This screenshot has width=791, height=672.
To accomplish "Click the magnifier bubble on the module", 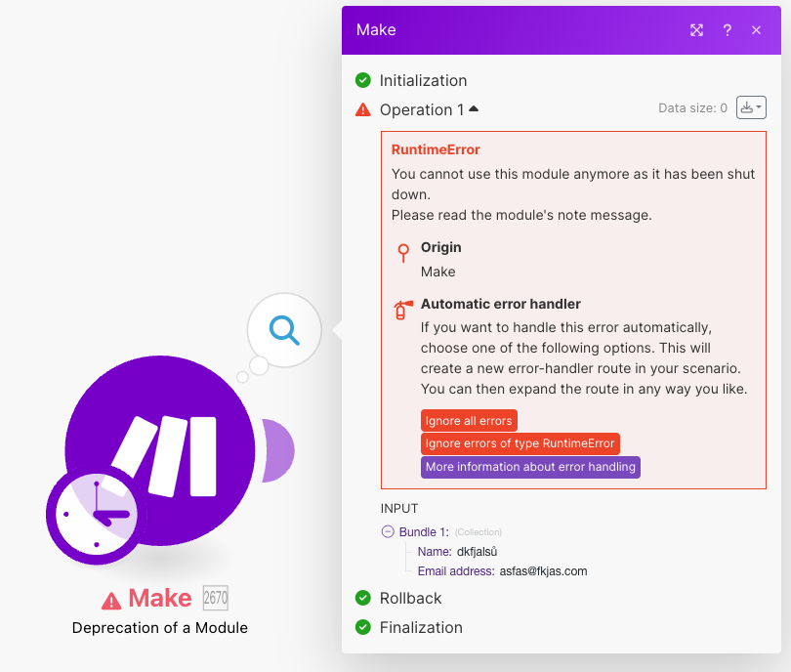I will click(284, 330).
